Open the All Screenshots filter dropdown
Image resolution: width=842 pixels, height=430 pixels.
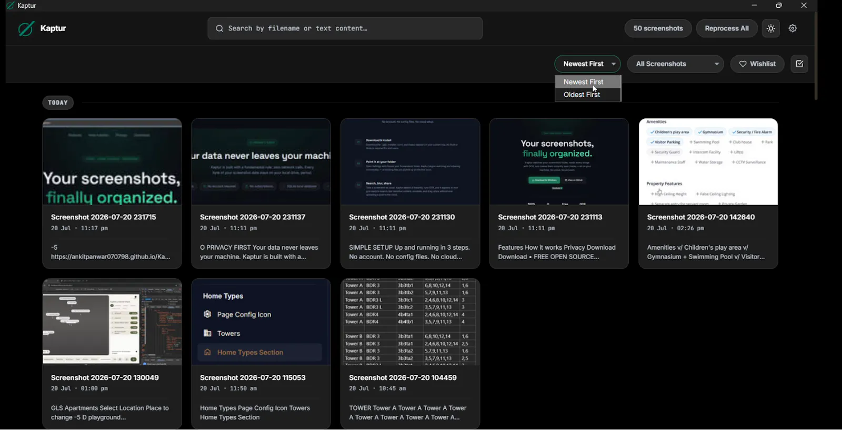(675, 64)
